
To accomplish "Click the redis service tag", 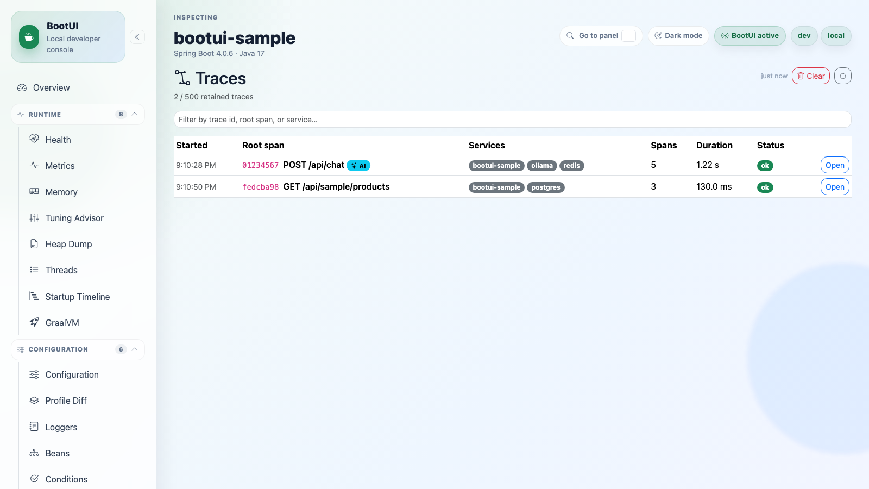I will (571, 166).
